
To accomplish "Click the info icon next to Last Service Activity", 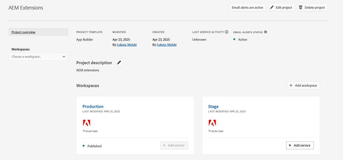I will coord(226,32).
